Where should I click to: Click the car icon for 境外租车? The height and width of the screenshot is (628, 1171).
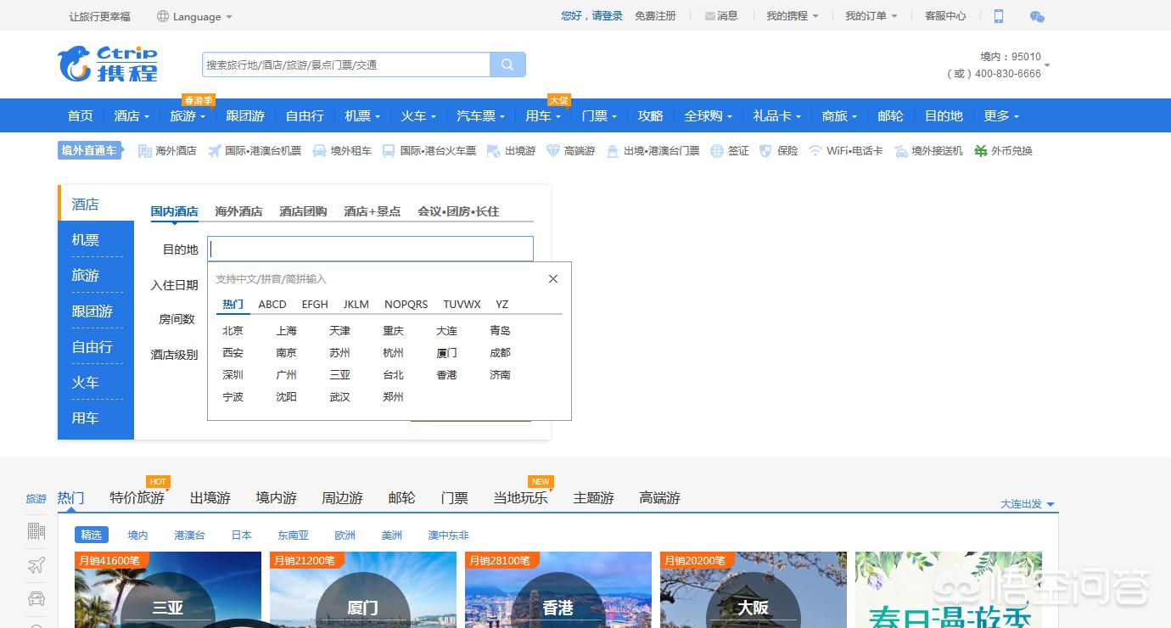pos(320,150)
